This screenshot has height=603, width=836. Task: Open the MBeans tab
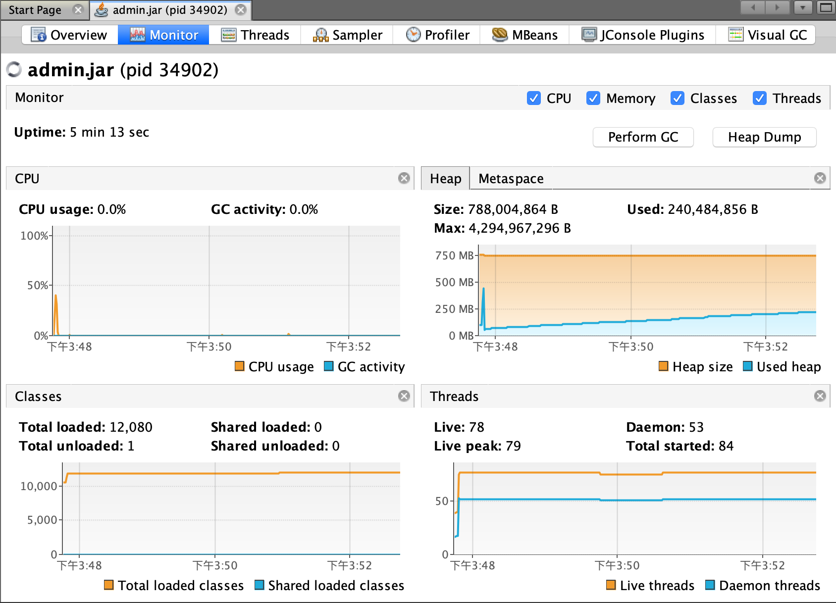[x=524, y=35]
